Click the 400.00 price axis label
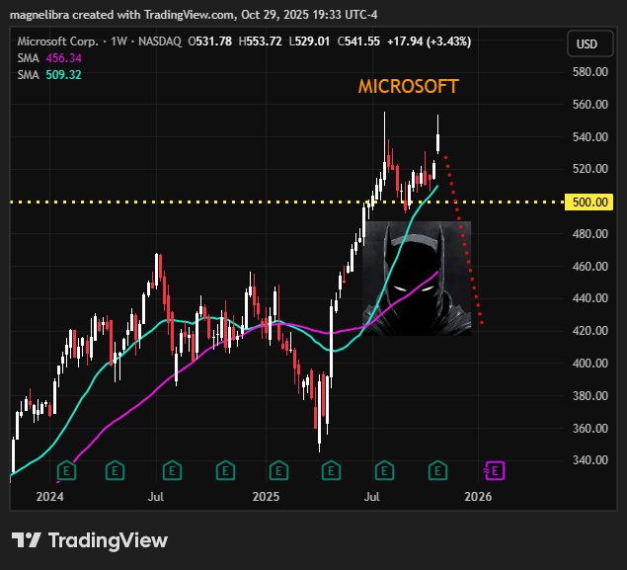 590,364
